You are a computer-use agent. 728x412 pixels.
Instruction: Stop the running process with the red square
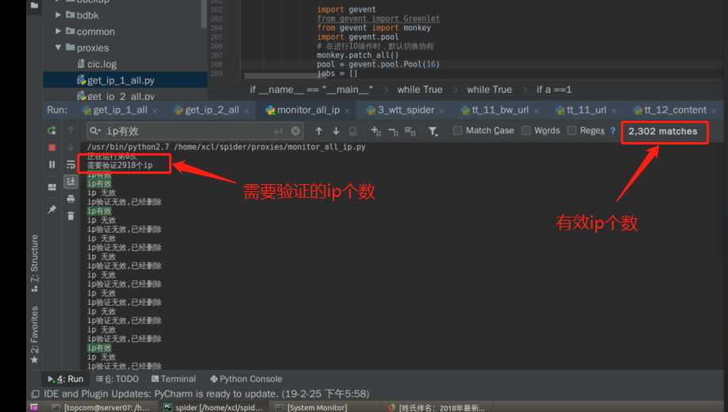(x=52, y=148)
